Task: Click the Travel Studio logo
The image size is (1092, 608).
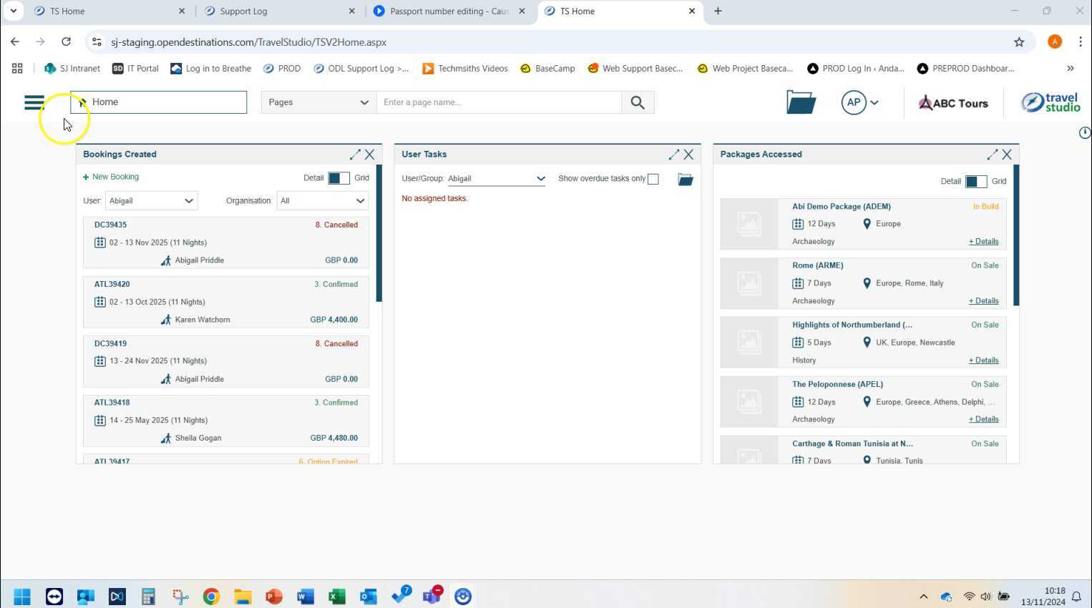Action: coord(1050,102)
